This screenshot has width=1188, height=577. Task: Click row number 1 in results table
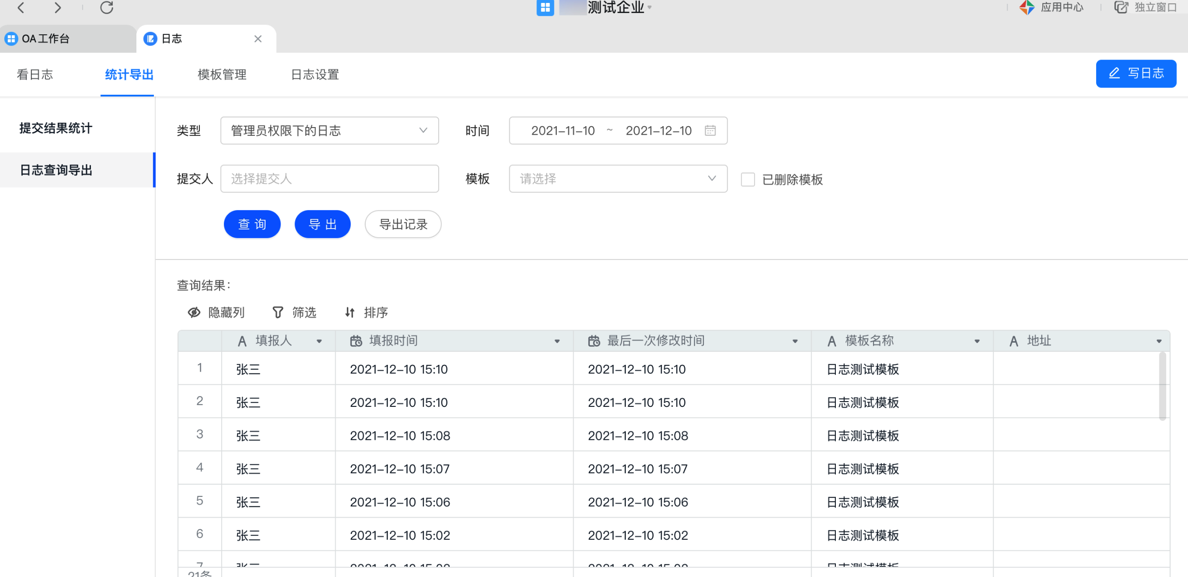[x=199, y=368]
